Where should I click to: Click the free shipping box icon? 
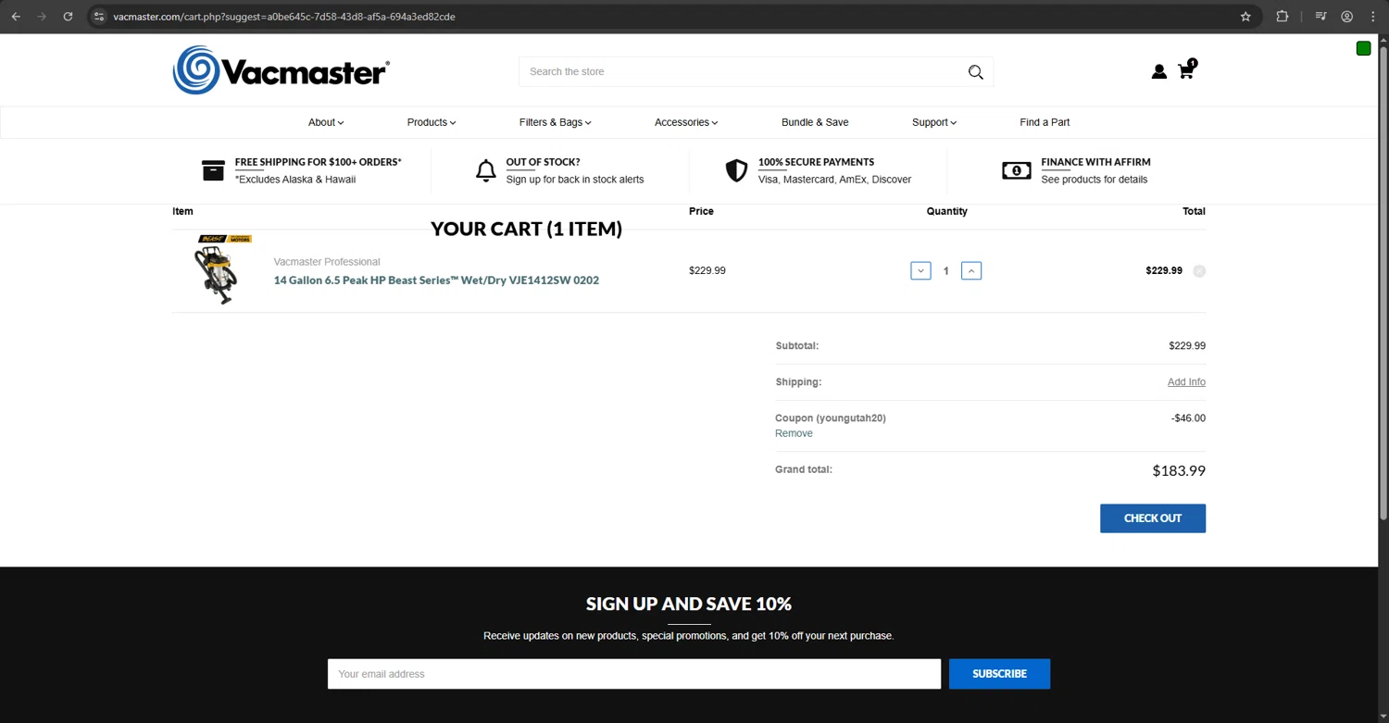point(213,170)
